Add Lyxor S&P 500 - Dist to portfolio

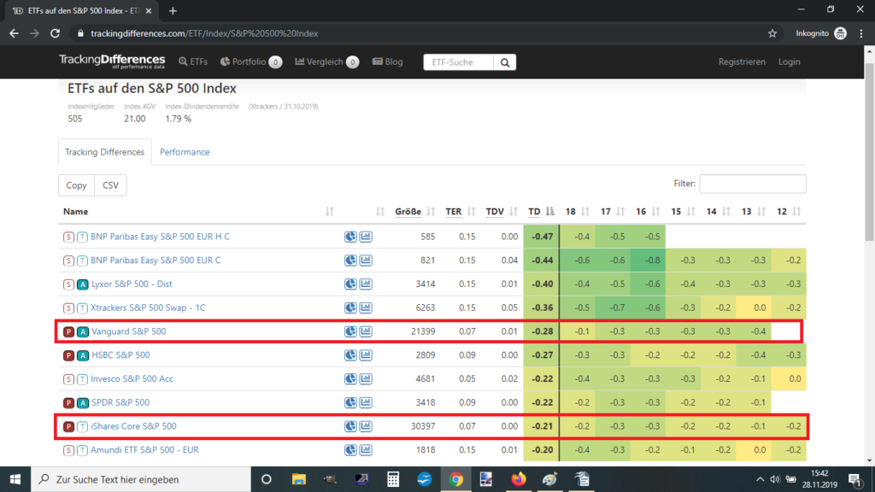349,284
